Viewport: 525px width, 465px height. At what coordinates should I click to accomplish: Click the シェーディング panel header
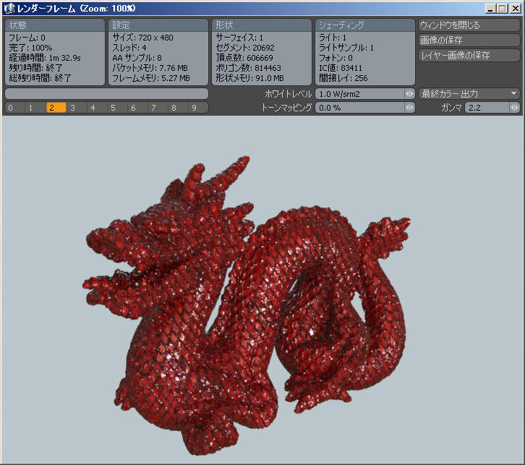[365, 25]
